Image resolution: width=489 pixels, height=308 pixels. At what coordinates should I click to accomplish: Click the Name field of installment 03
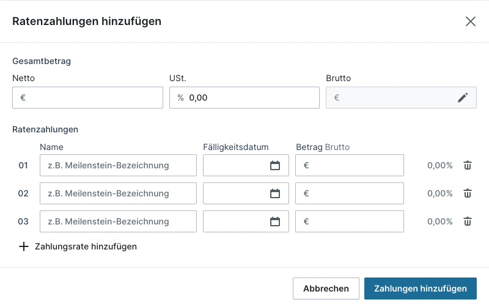[118, 221]
